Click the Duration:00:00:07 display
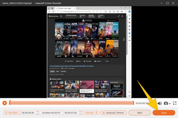 tap(51, 113)
